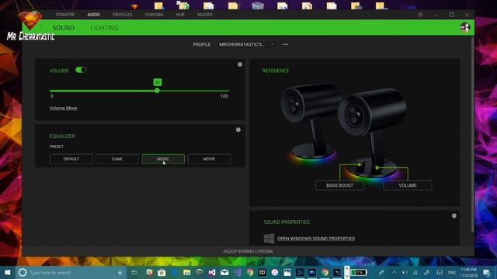Open Microsoft Store from taskbar
The image size is (497, 279).
pyautogui.click(x=162, y=272)
